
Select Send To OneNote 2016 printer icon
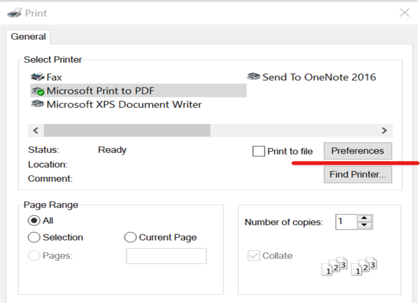(254, 77)
